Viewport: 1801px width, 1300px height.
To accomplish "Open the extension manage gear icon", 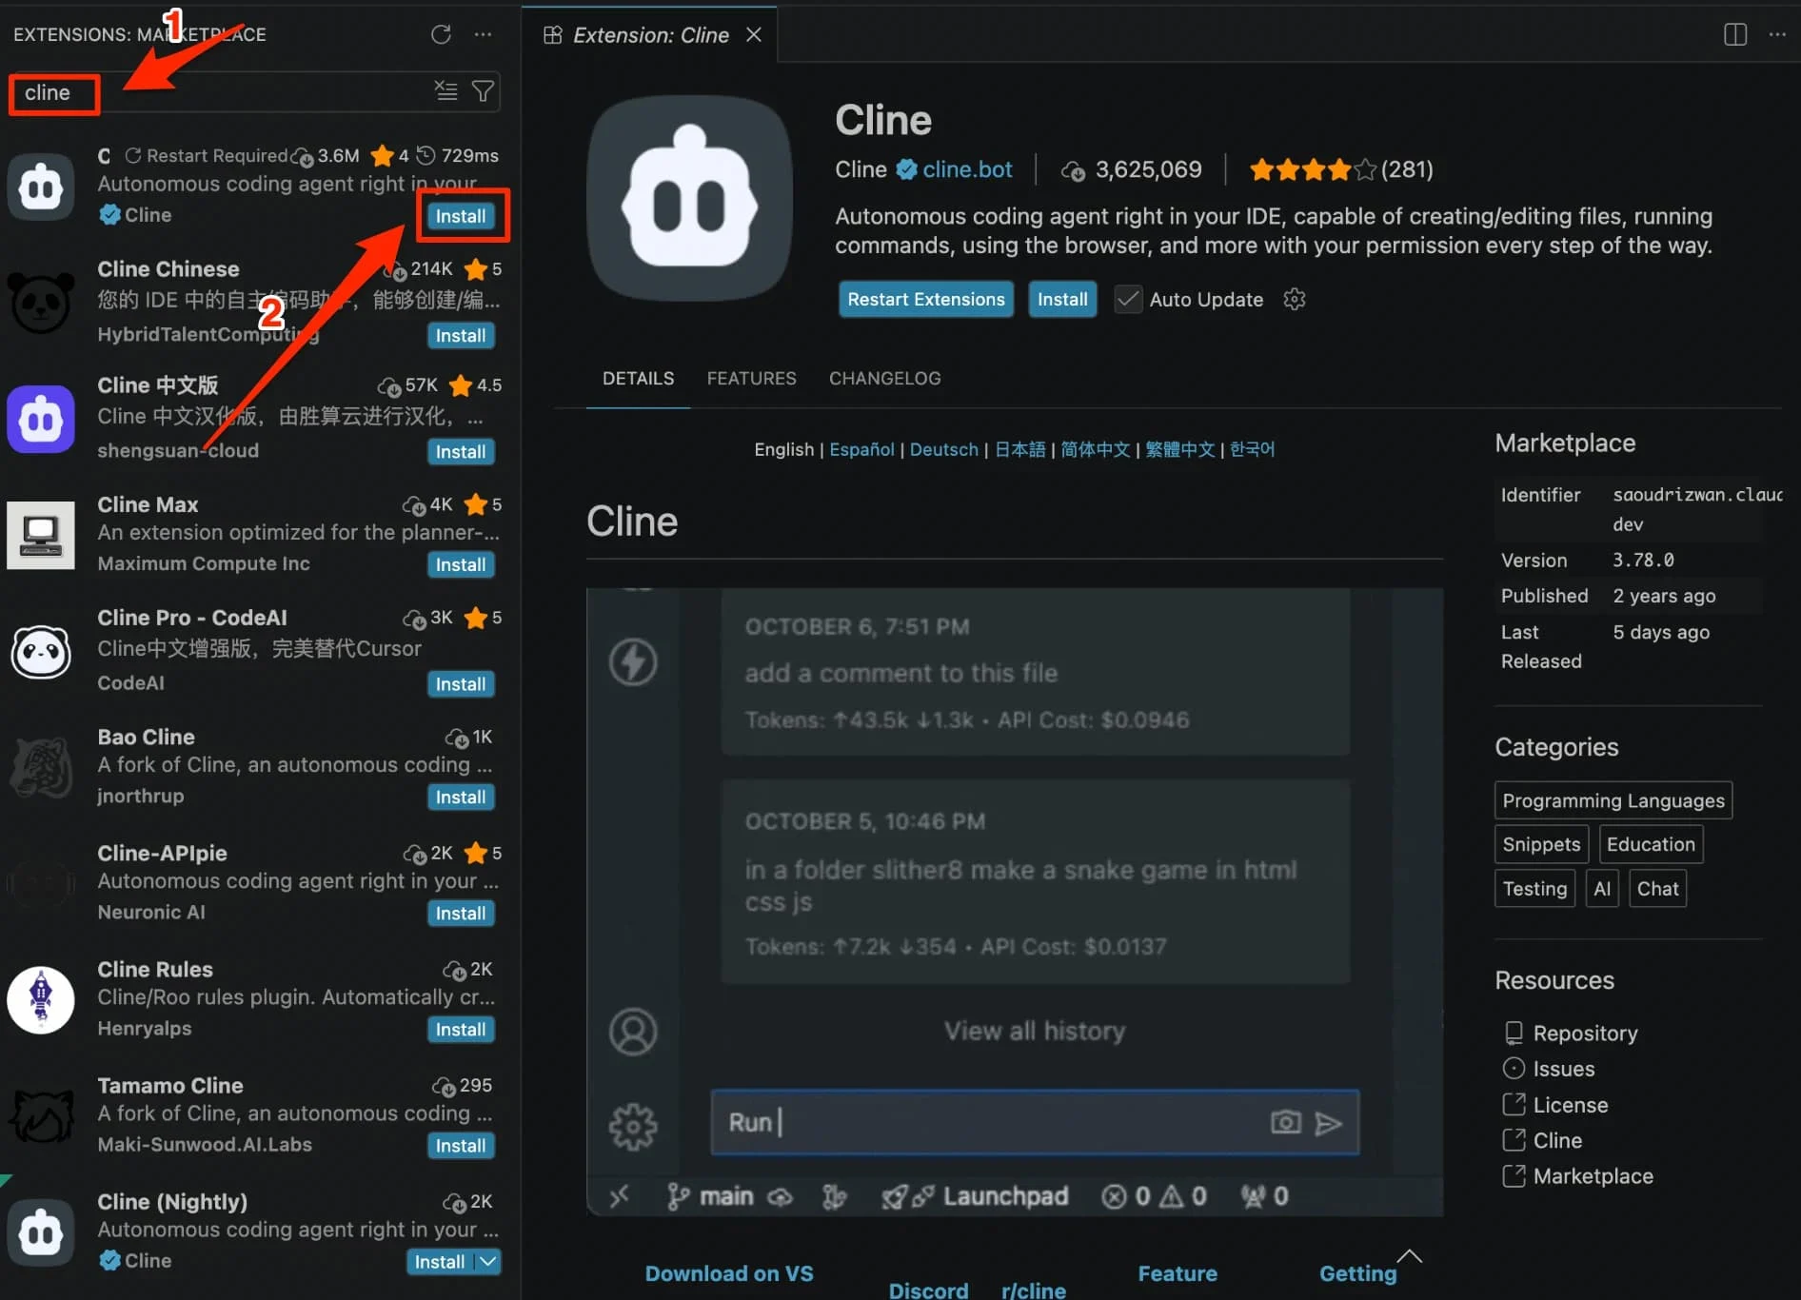I will [1294, 299].
